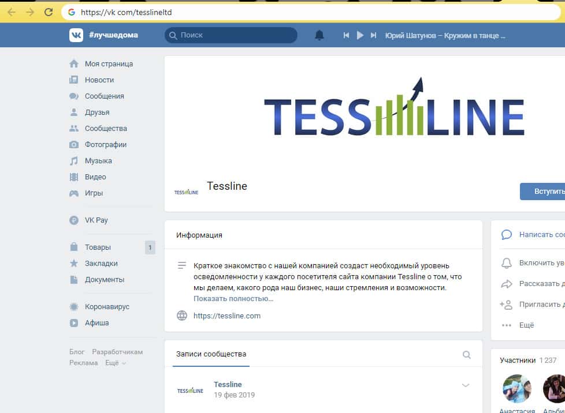Image resolution: width=565 pixels, height=413 pixels.
Task: Click the home icon beside Моя страница
Action: click(x=74, y=63)
